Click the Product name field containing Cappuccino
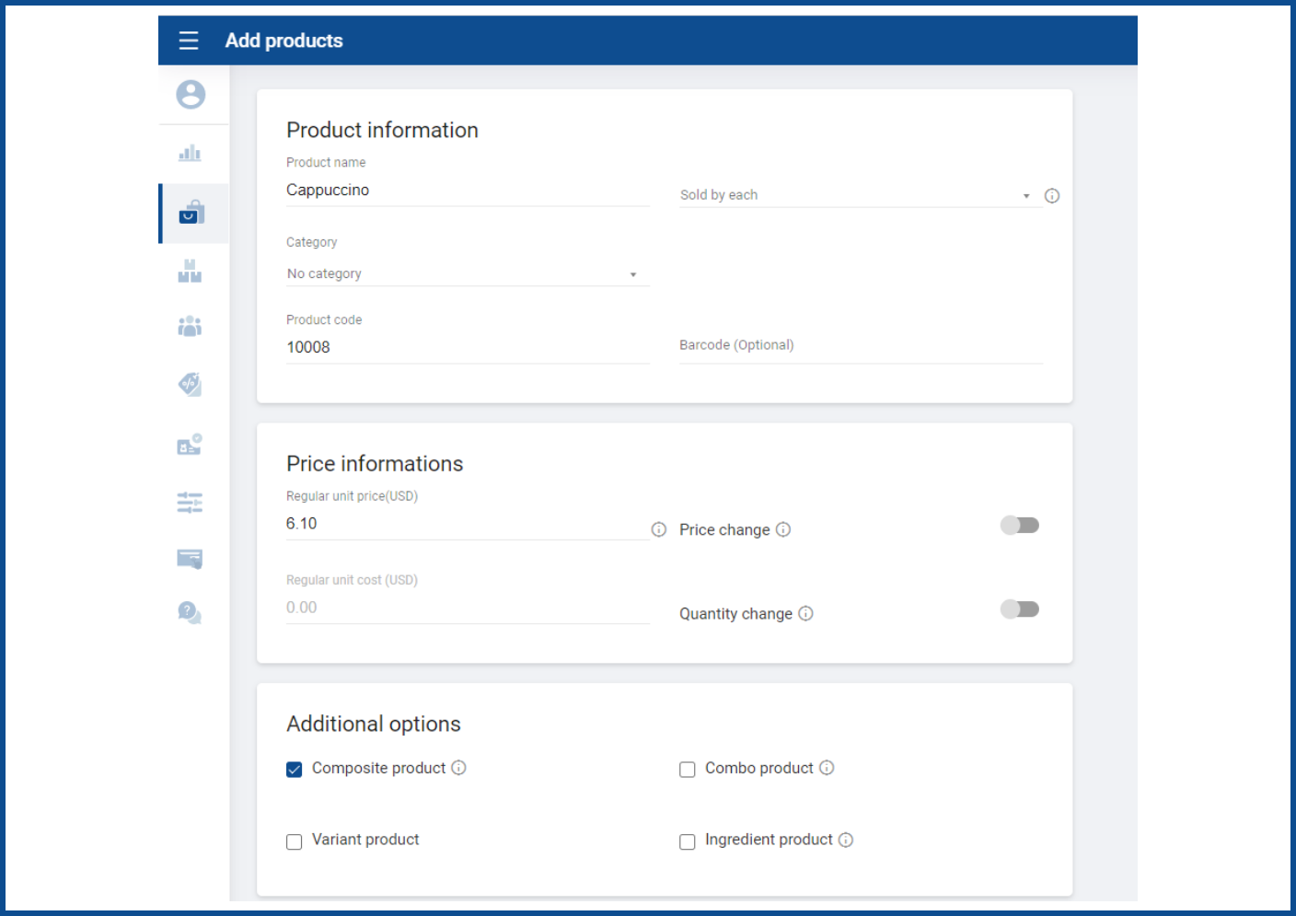This screenshot has height=916, width=1296. [467, 191]
